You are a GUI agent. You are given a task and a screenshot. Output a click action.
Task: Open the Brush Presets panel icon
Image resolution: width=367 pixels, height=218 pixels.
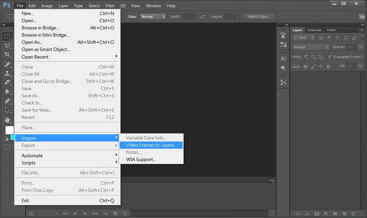(283, 35)
